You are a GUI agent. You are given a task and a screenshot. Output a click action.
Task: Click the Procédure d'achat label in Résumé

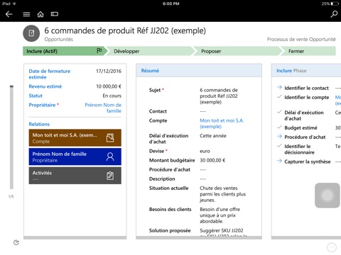point(170,169)
